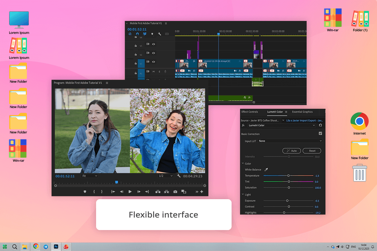Click the Go to Out point icon
The height and width of the screenshot is (251, 377).
coord(147,192)
